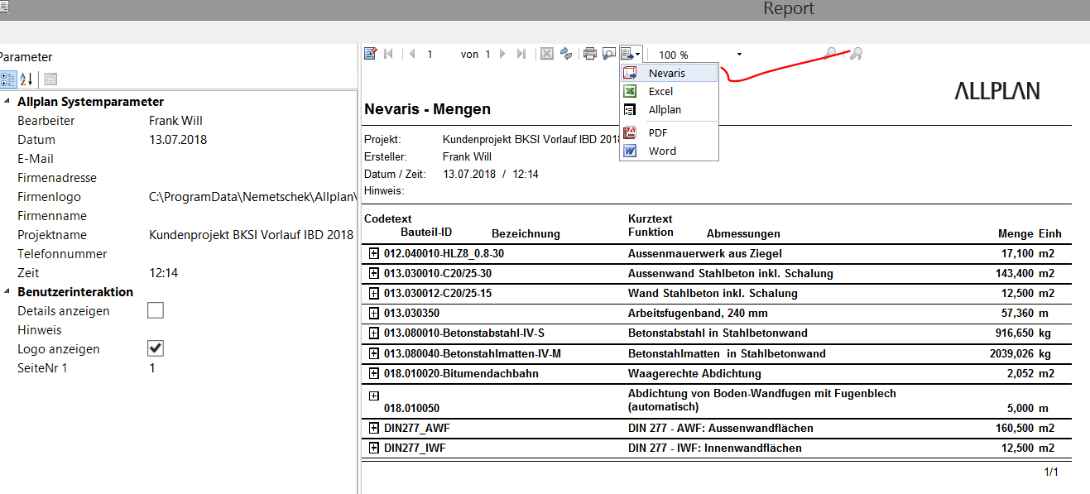Collapse the Allplan Systemparameter group
This screenshot has width=1090, height=494.
coord(6,102)
